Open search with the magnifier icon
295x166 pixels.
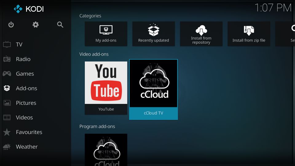pyautogui.click(x=60, y=25)
